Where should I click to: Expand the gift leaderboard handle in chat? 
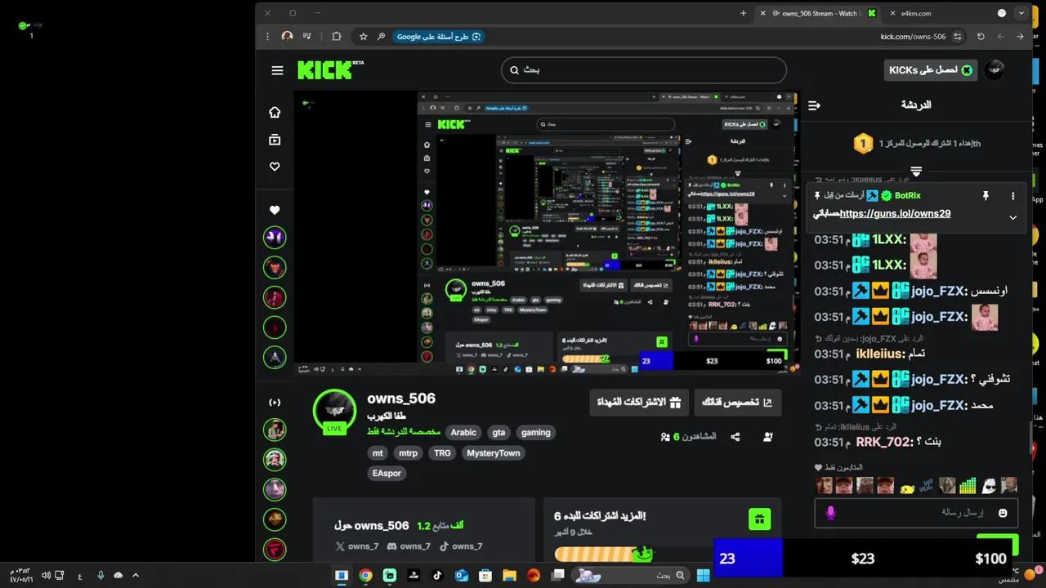[x=916, y=171]
